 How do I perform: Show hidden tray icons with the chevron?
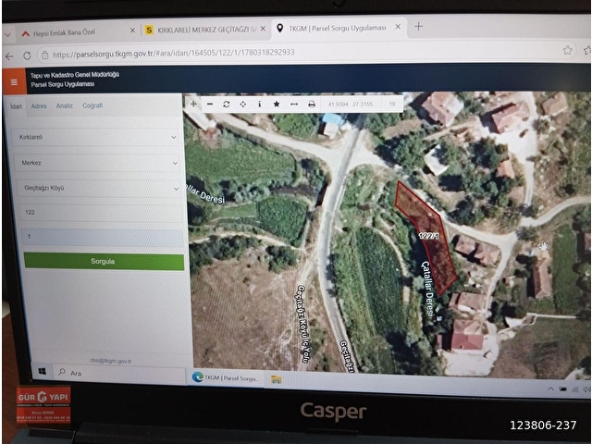click(x=550, y=388)
